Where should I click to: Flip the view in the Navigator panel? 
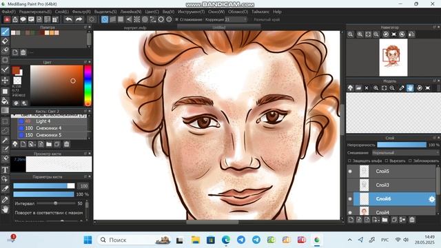pos(411,34)
